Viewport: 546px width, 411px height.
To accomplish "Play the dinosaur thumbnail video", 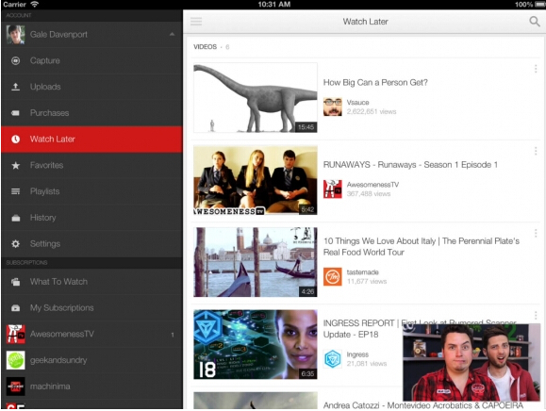I will pyautogui.click(x=256, y=98).
